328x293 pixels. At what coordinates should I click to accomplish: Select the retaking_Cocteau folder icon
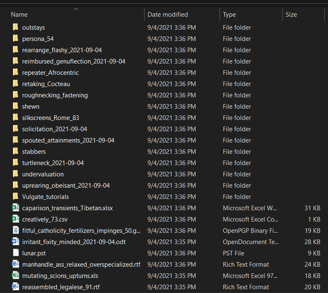coord(15,84)
